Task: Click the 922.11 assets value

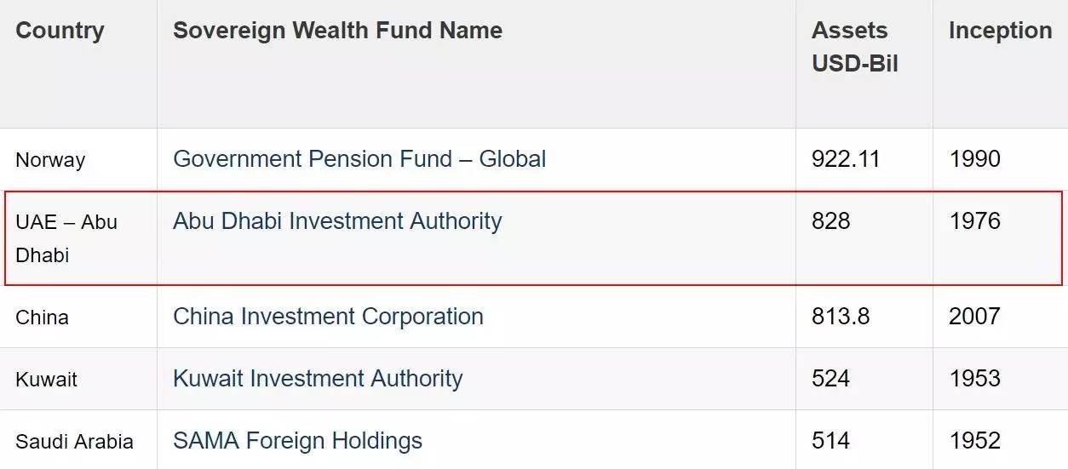Action: (x=846, y=159)
